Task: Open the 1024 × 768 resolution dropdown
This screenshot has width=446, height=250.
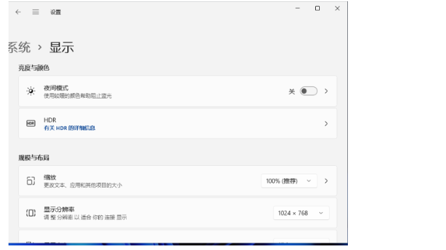Action: pos(301,213)
